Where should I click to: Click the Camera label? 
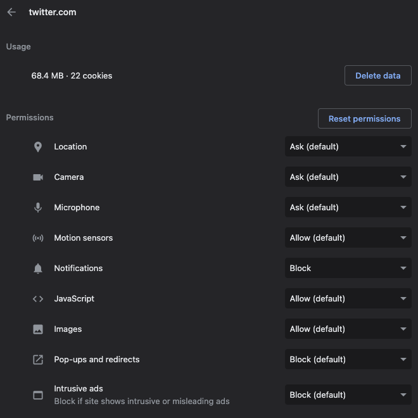point(69,177)
